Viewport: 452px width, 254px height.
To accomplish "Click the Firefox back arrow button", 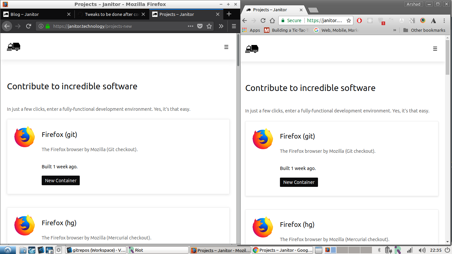I will point(7,26).
